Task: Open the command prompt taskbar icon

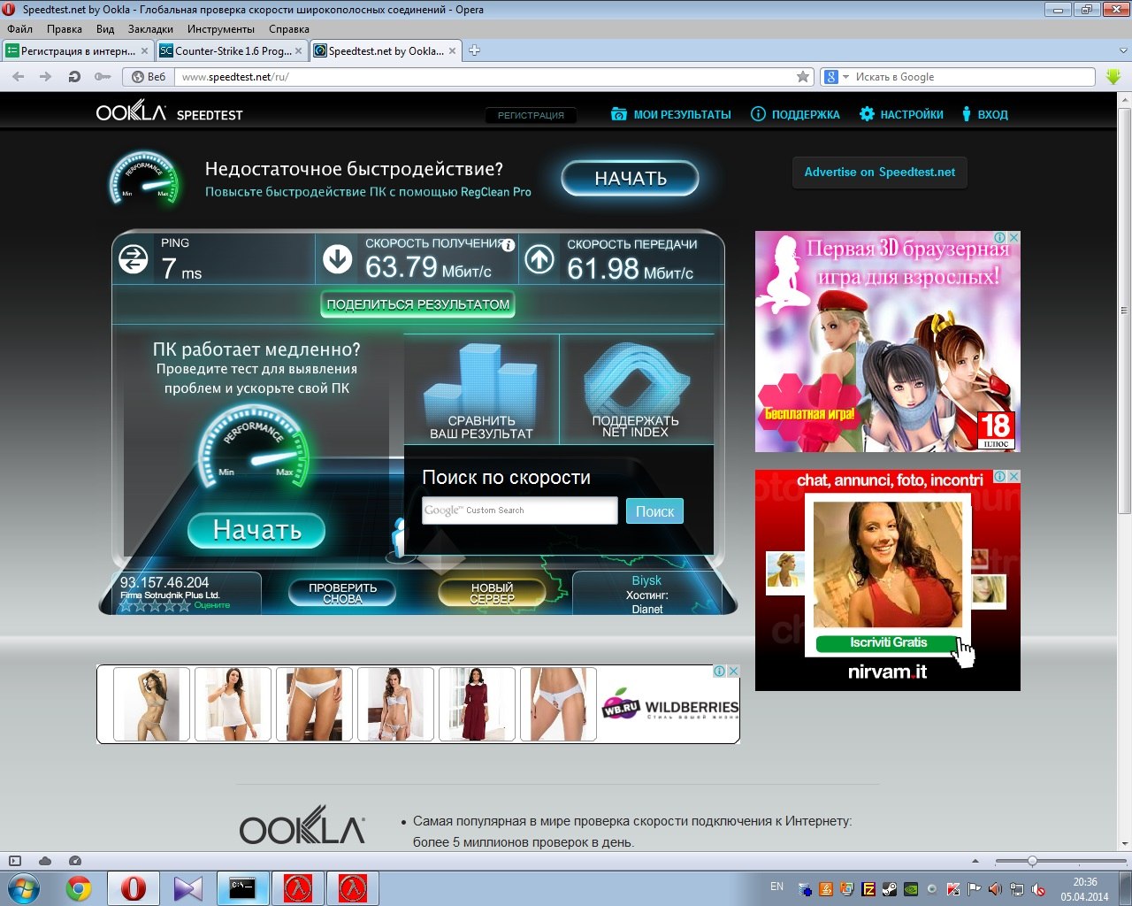Action: [242, 888]
